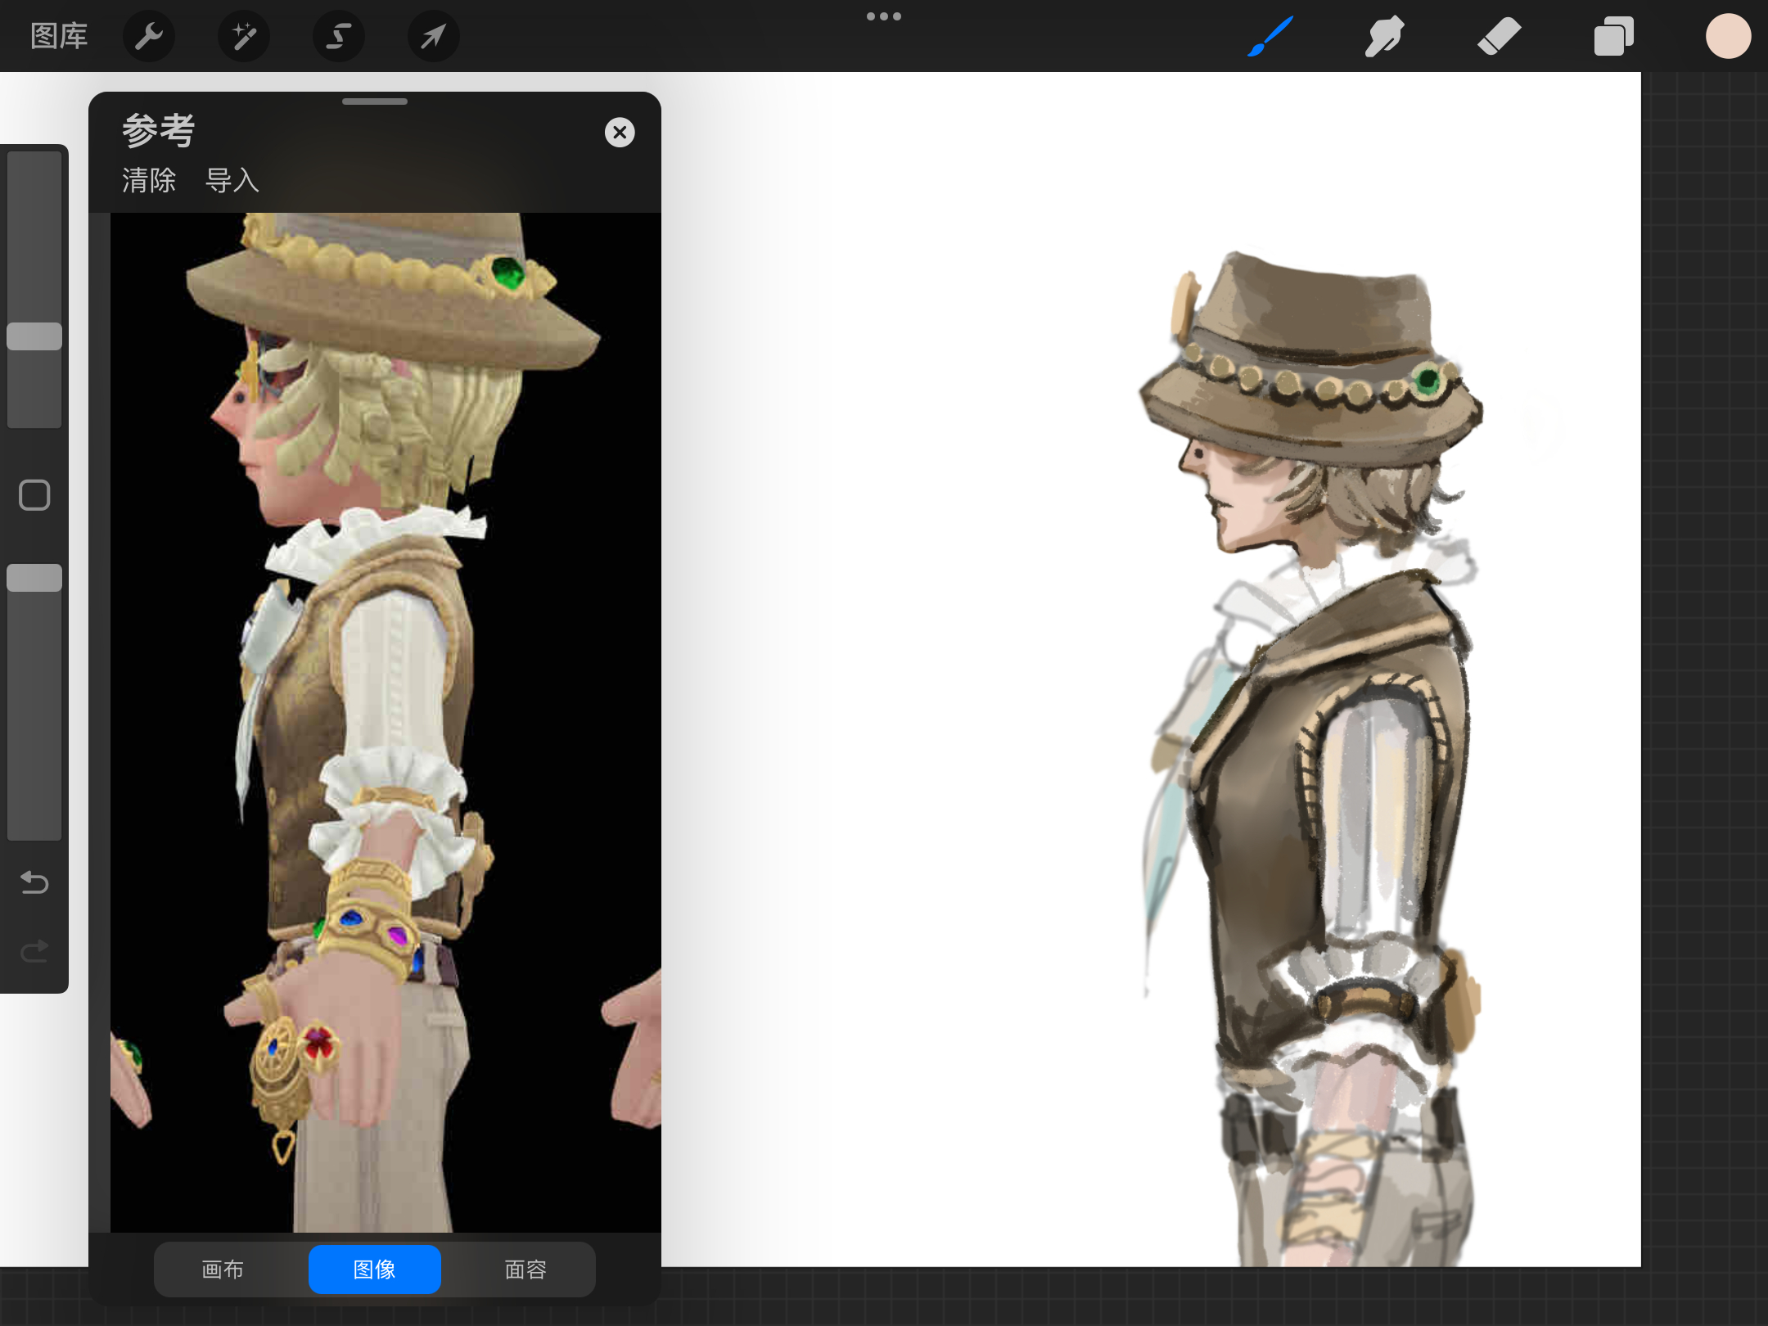Click the brush opacity slider handle
Viewport: 1768px width, 1326px height.
pos(34,578)
